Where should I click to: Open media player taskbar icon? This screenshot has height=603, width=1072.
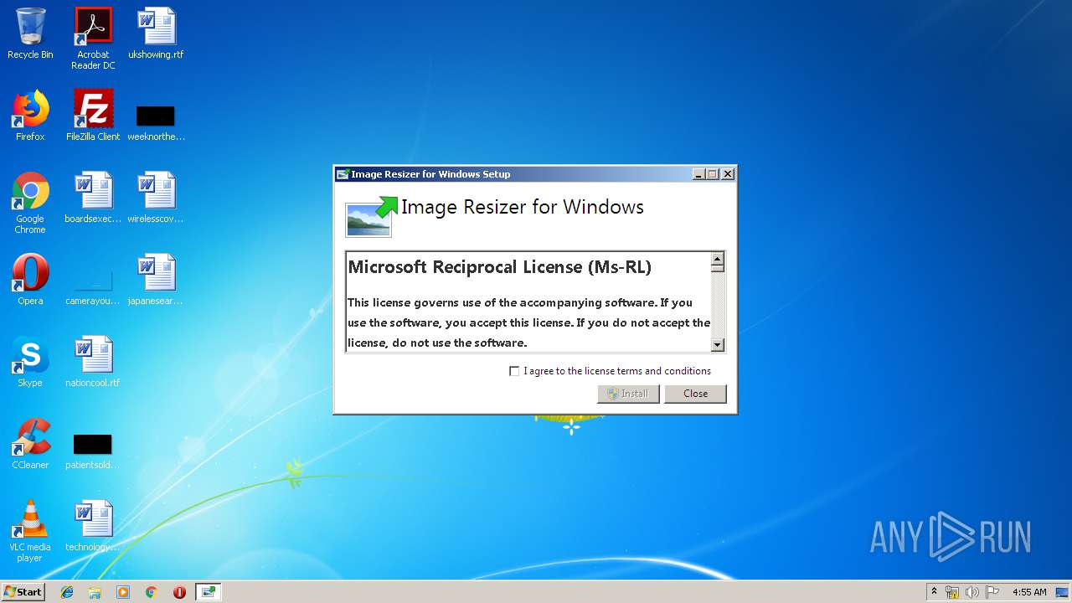click(x=123, y=592)
